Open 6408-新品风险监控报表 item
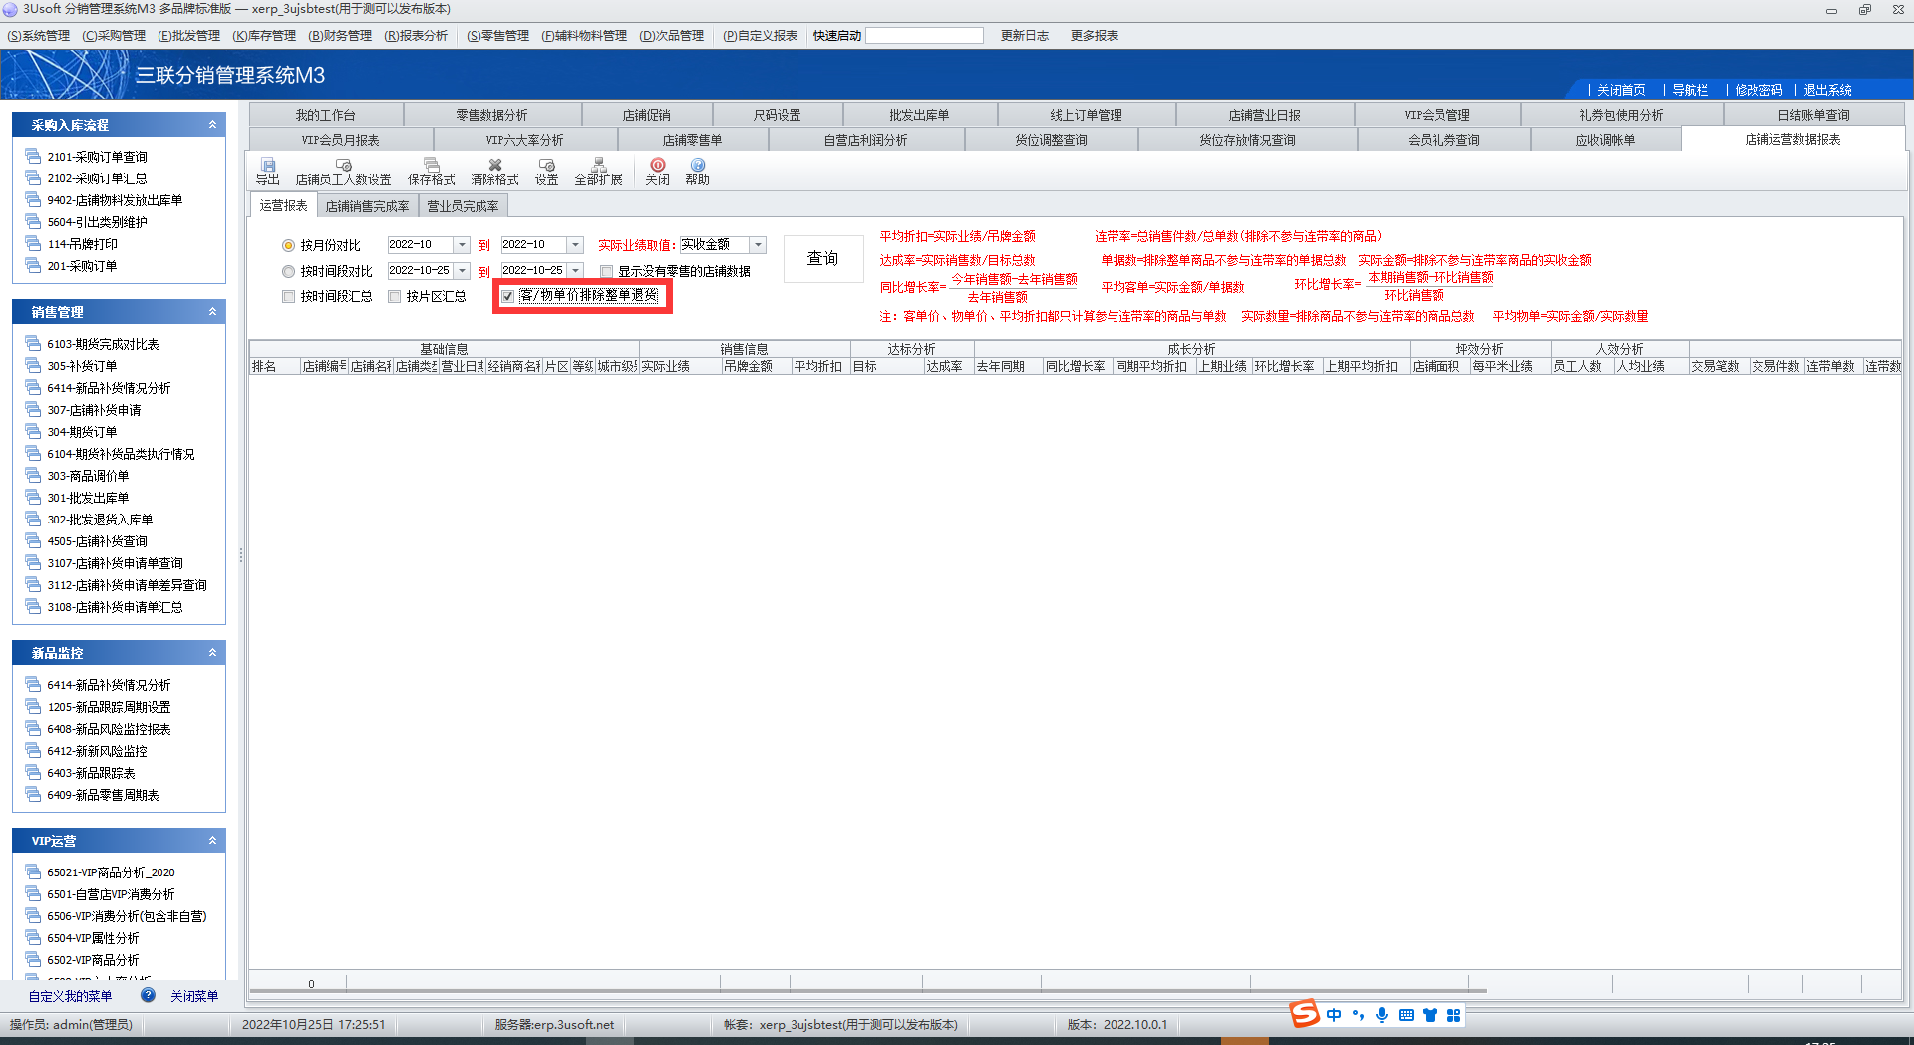 click(109, 729)
